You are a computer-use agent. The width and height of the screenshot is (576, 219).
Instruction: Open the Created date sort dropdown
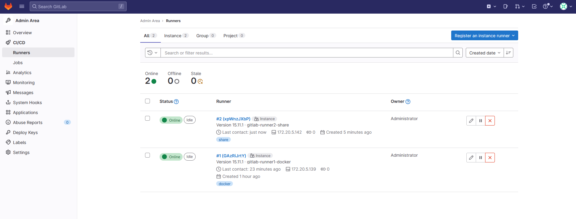(x=484, y=53)
